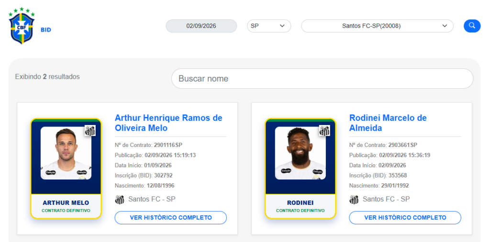Open the BID link next to logo
Image resolution: width=490 pixels, height=242 pixels.
coord(46,30)
